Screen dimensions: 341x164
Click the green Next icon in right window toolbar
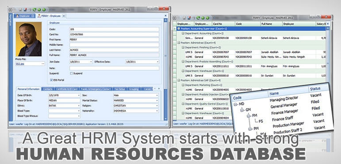[208, 18]
